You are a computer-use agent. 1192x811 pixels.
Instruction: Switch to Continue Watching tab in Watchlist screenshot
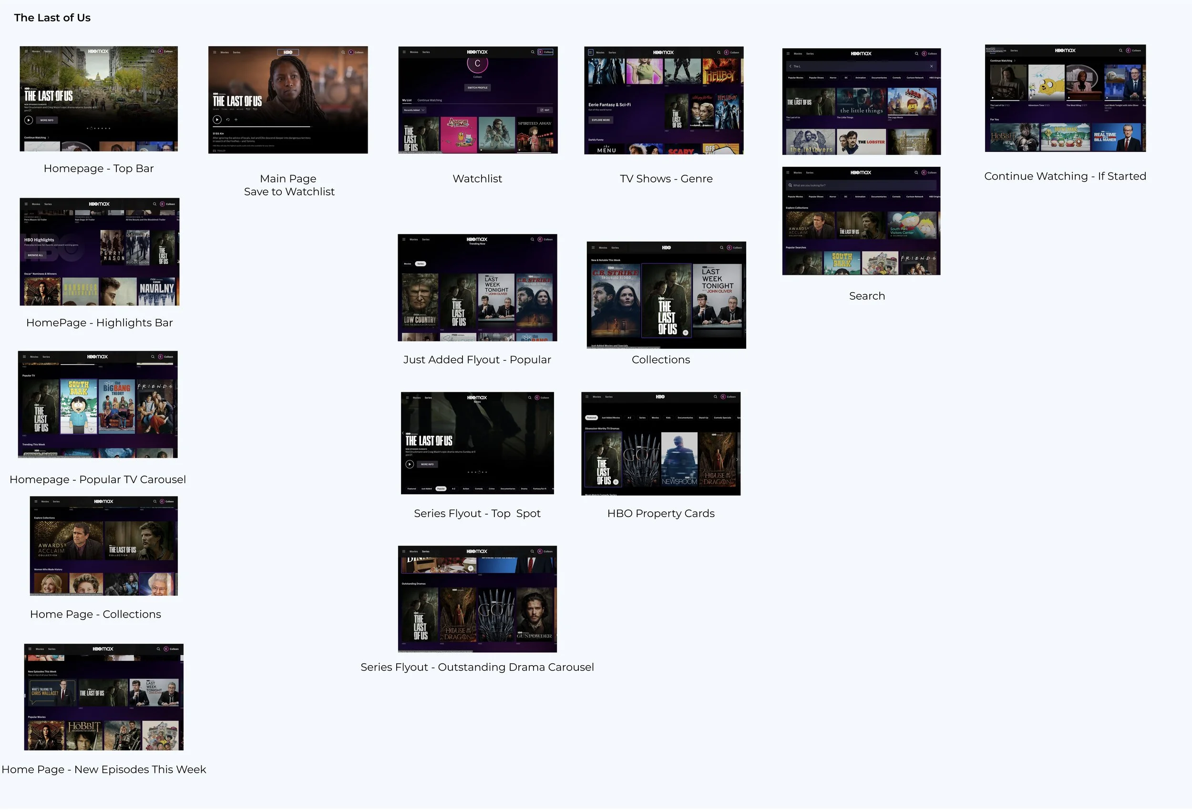click(x=429, y=101)
